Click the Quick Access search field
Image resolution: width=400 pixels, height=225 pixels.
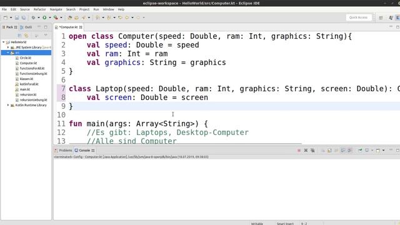pyautogui.click(x=358, y=17)
